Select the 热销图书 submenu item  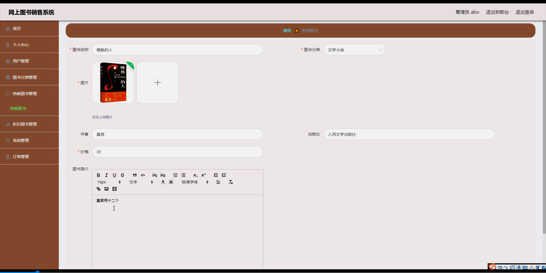tap(18, 108)
